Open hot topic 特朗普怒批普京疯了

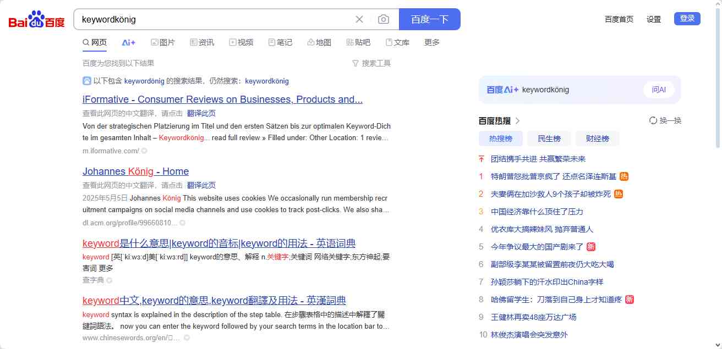[554, 176]
